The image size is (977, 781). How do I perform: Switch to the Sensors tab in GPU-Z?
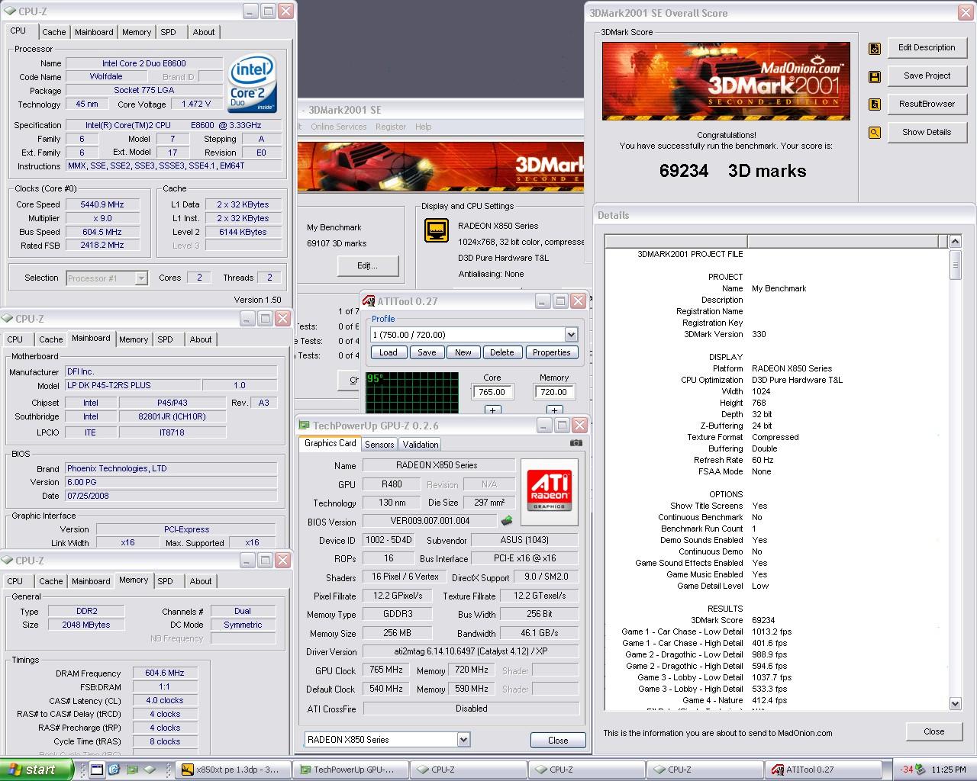click(379, 444)
